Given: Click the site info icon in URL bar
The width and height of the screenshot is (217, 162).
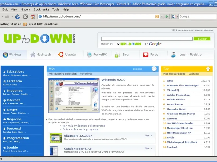Looking at the screenshot, I should [x=40, y=16].
